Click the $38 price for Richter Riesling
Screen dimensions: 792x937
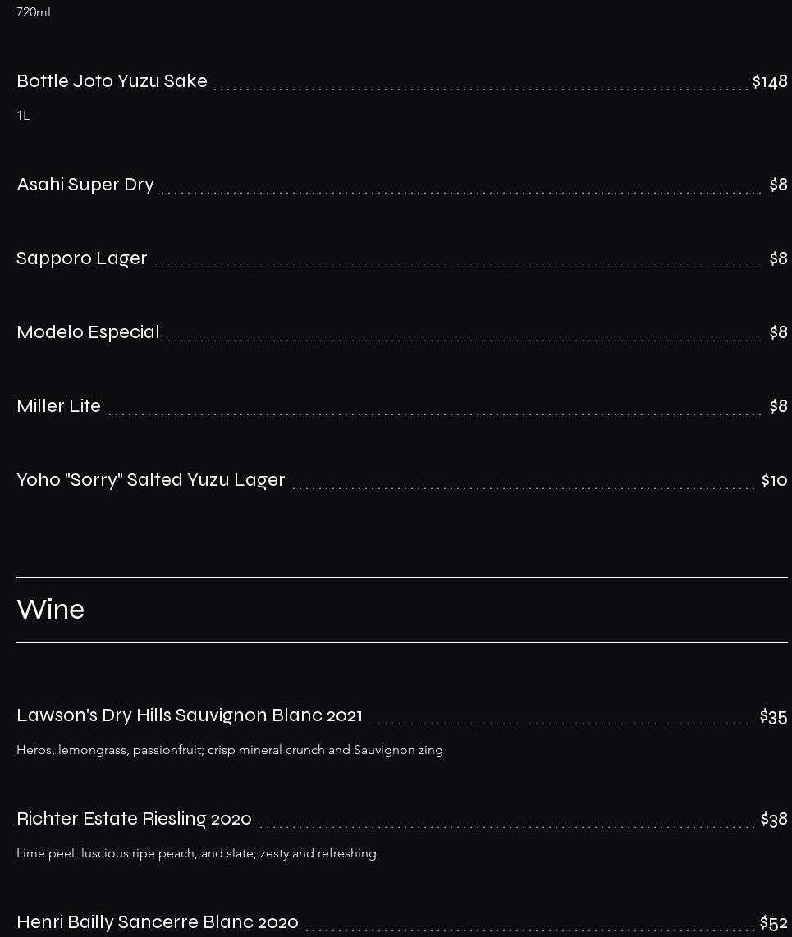(x=773, y=820)
